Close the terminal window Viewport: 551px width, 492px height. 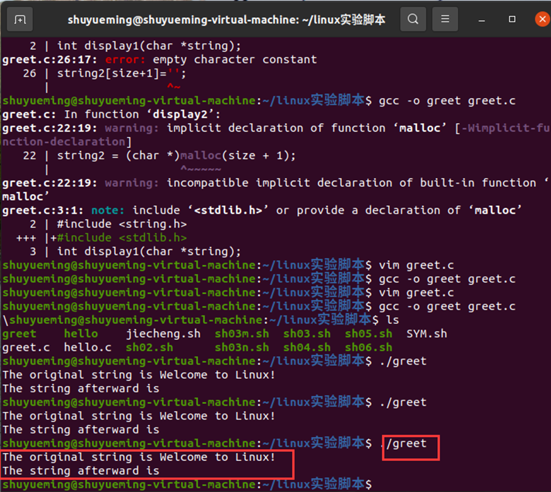click(542, 19)
